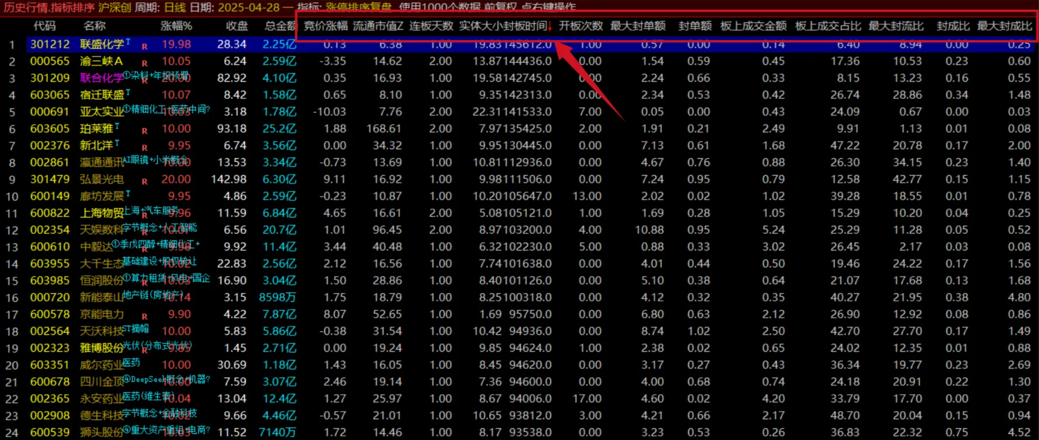Open stock 珀莱雅 details
This screenshot has height=440, width=1039.
point(98,128)
